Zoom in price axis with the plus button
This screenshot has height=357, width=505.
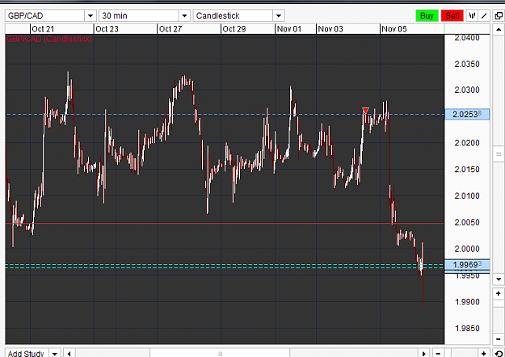[499, 293]
